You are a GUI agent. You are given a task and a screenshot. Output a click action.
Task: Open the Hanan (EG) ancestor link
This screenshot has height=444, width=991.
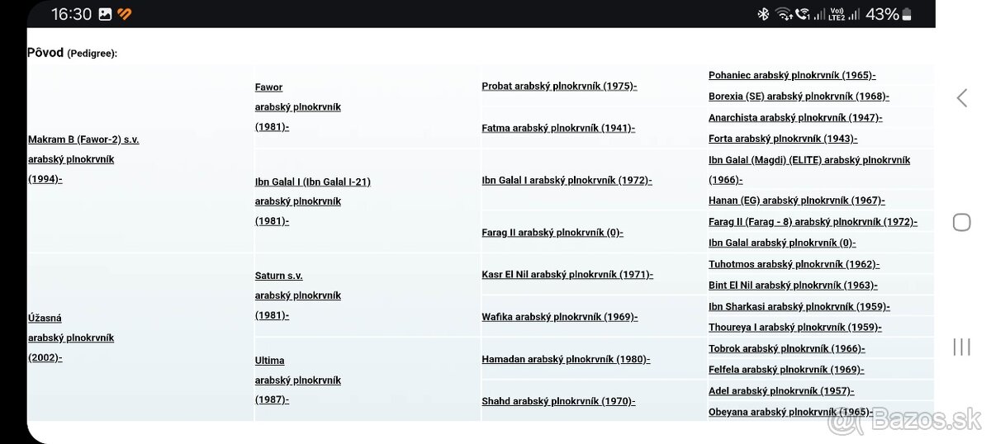point(796,201)
